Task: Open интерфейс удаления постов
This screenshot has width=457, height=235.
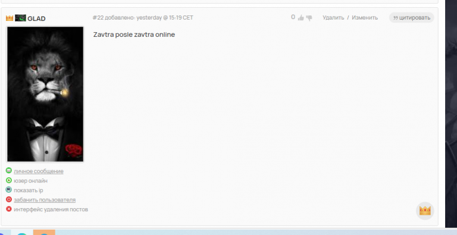Action: pos(51,209)
